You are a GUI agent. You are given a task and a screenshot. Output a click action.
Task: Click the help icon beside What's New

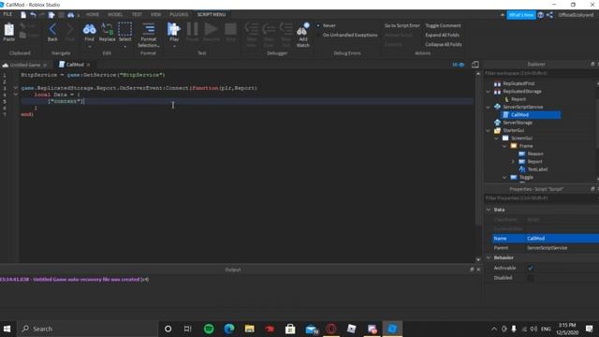(x=541, y=15)
